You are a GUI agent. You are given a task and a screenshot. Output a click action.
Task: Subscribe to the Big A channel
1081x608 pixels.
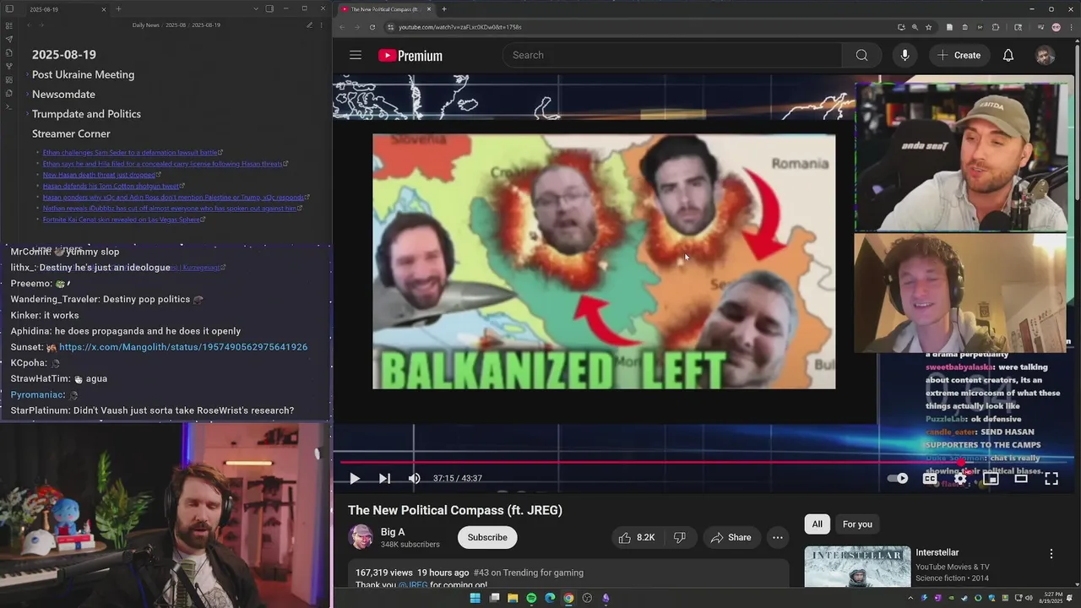click(x=487, y=537)
